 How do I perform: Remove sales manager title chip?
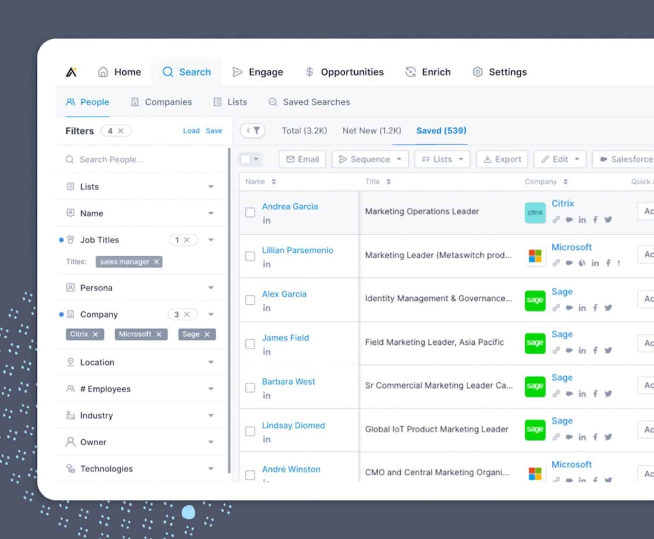[156, 262]
